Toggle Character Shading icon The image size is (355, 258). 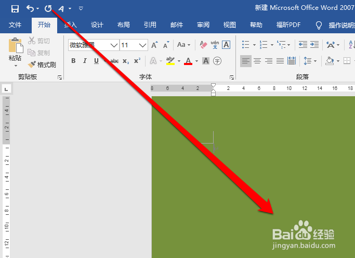(x=206, y=61)
